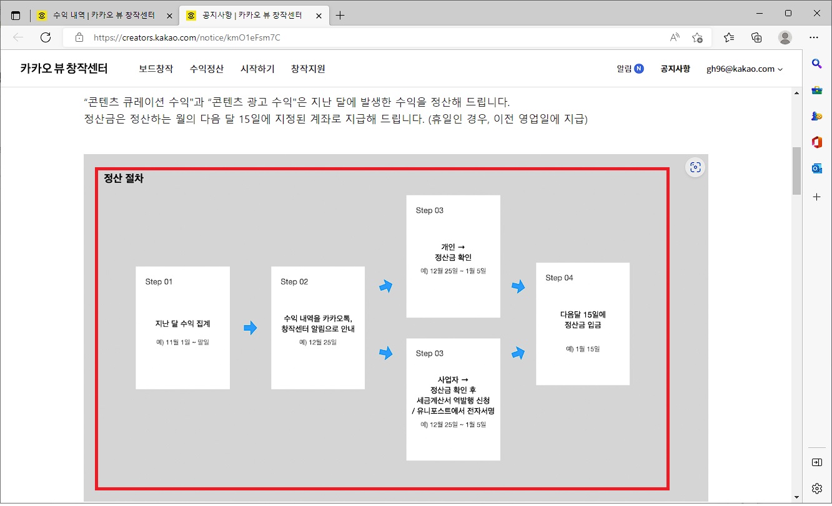The image size is (832, 506).
Task: Expand the gh96@kakao.com account dropdown
Action: pos(745,69)
